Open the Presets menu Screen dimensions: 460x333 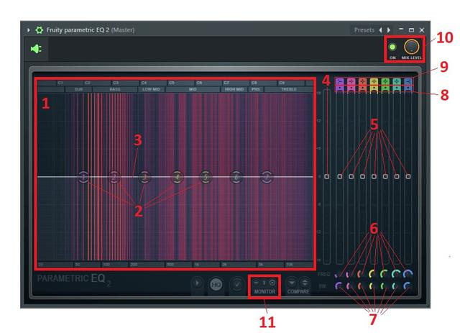(364, 30)
